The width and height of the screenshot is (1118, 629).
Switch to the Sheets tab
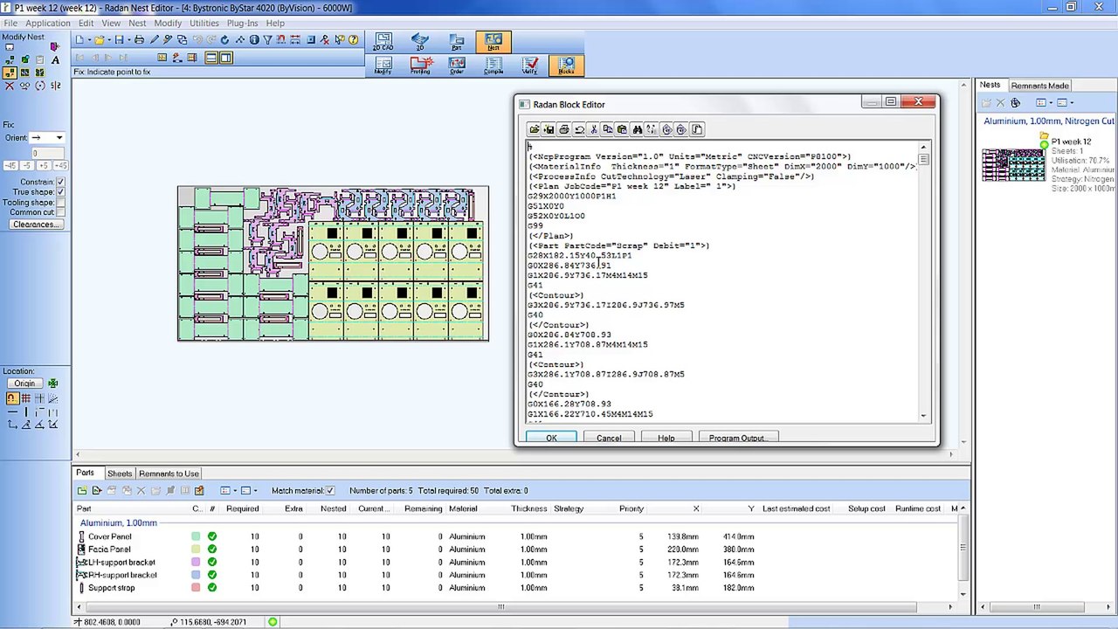click(x=120, y=473)
